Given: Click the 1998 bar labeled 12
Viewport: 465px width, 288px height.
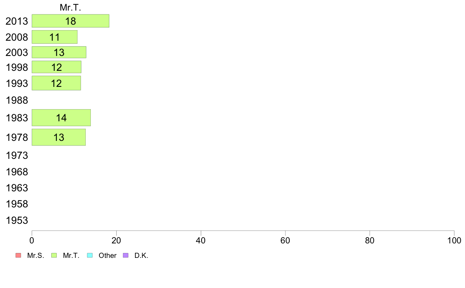Looking at the screenshot, I should click(x=57, y=67).
